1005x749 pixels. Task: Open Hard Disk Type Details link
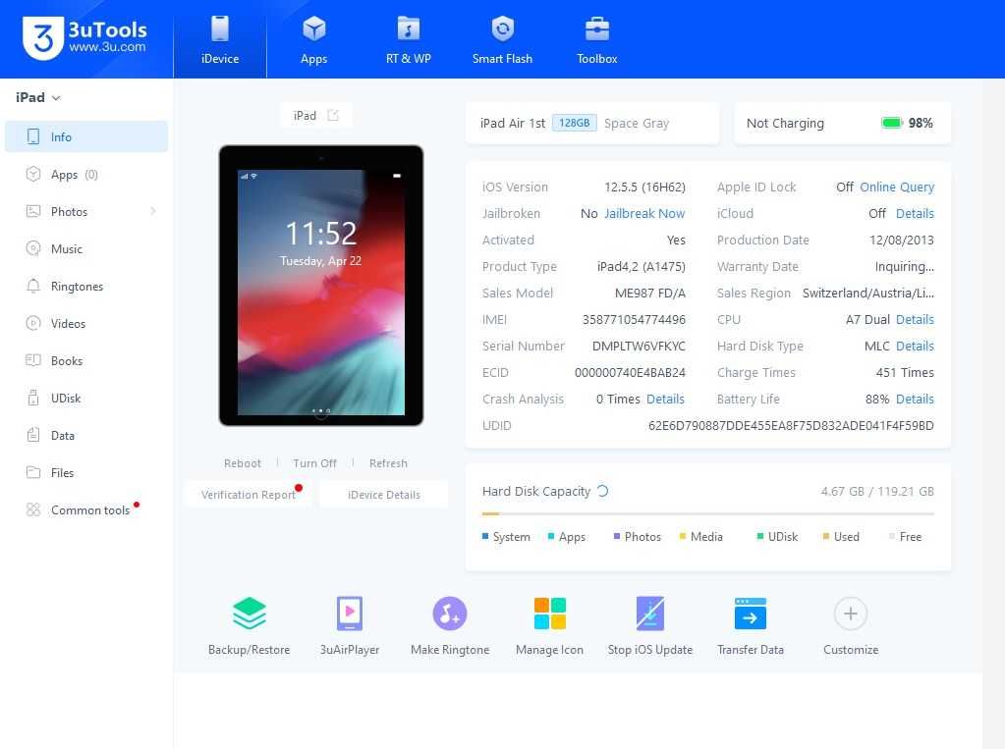tap(915, 346)
